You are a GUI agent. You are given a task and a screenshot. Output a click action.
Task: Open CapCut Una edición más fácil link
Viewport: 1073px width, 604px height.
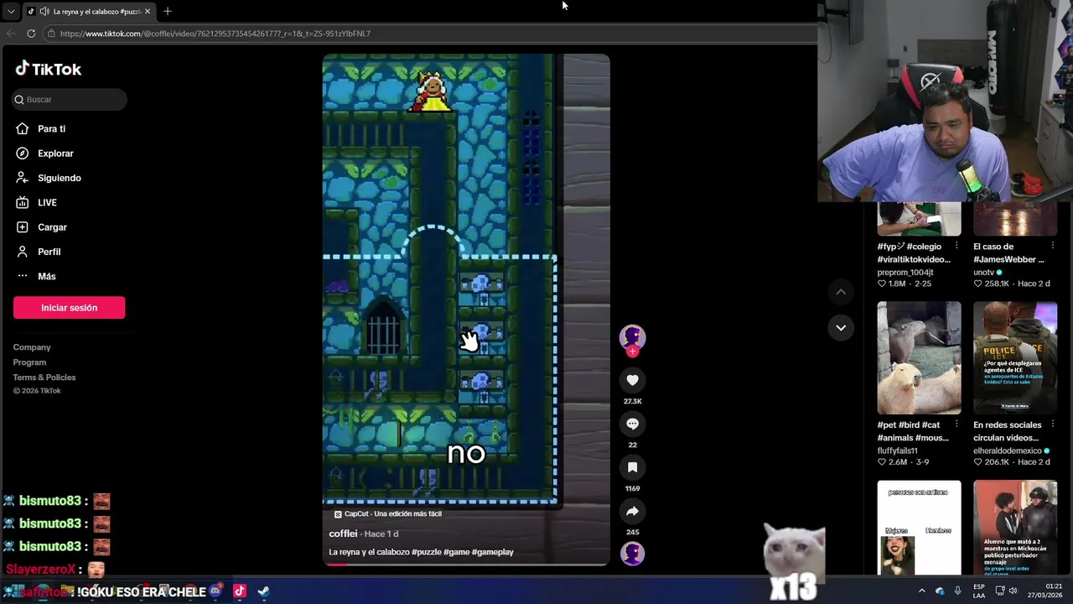pyautogui.click(x=388, y=514)
